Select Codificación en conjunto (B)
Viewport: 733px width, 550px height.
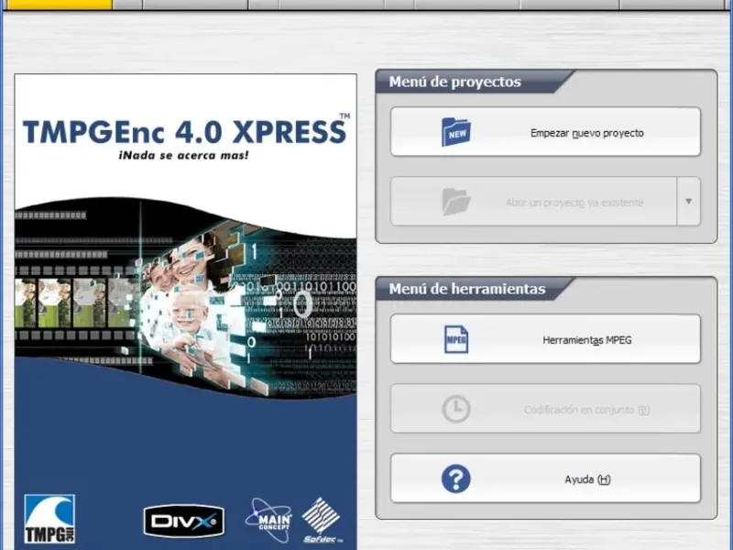coord(545,409)
